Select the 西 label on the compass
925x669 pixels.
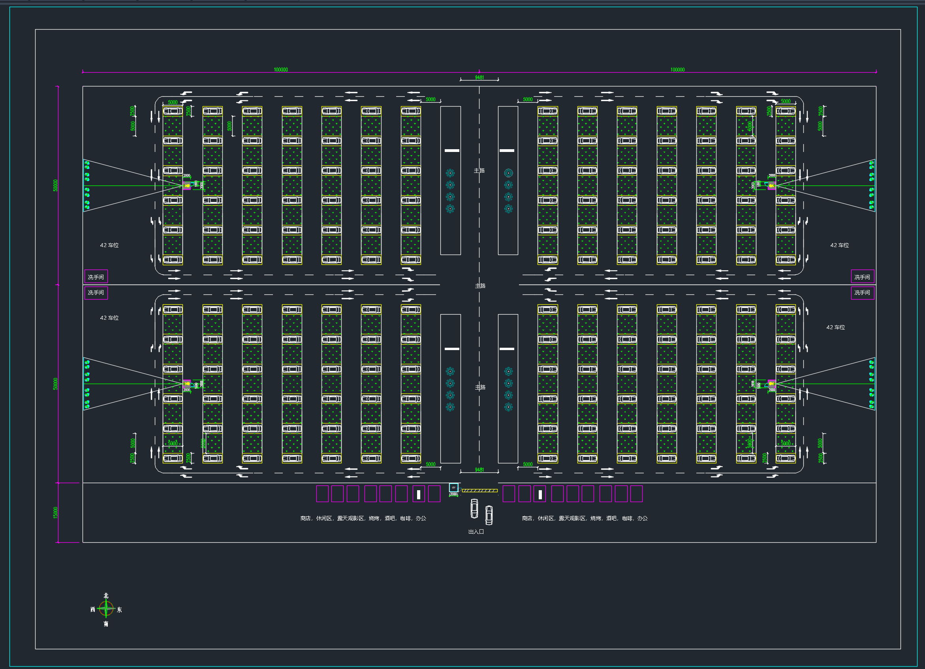click(x=92, y=609)
